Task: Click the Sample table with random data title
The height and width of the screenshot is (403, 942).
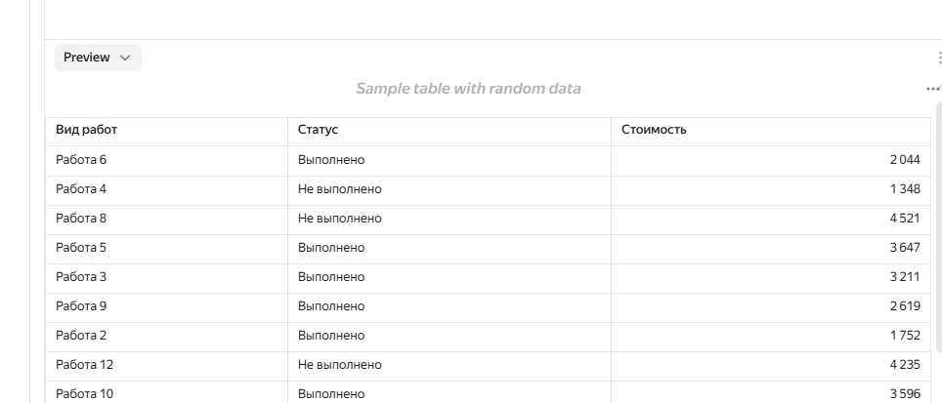Action: [x=468, y=89]
